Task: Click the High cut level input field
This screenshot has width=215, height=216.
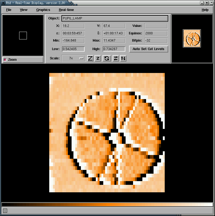Action: [114, 49]
